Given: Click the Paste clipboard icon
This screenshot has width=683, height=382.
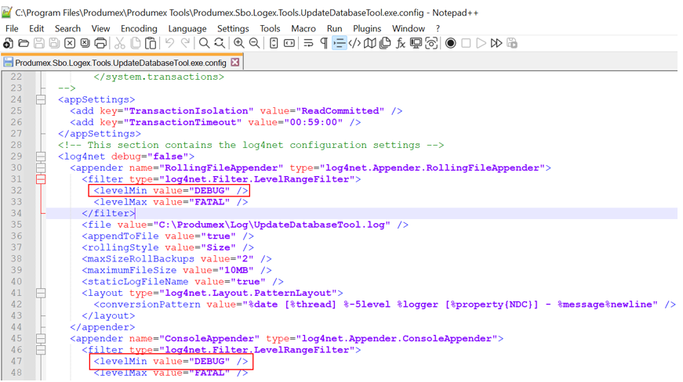Looking at the screenshot, I should 151,44.
